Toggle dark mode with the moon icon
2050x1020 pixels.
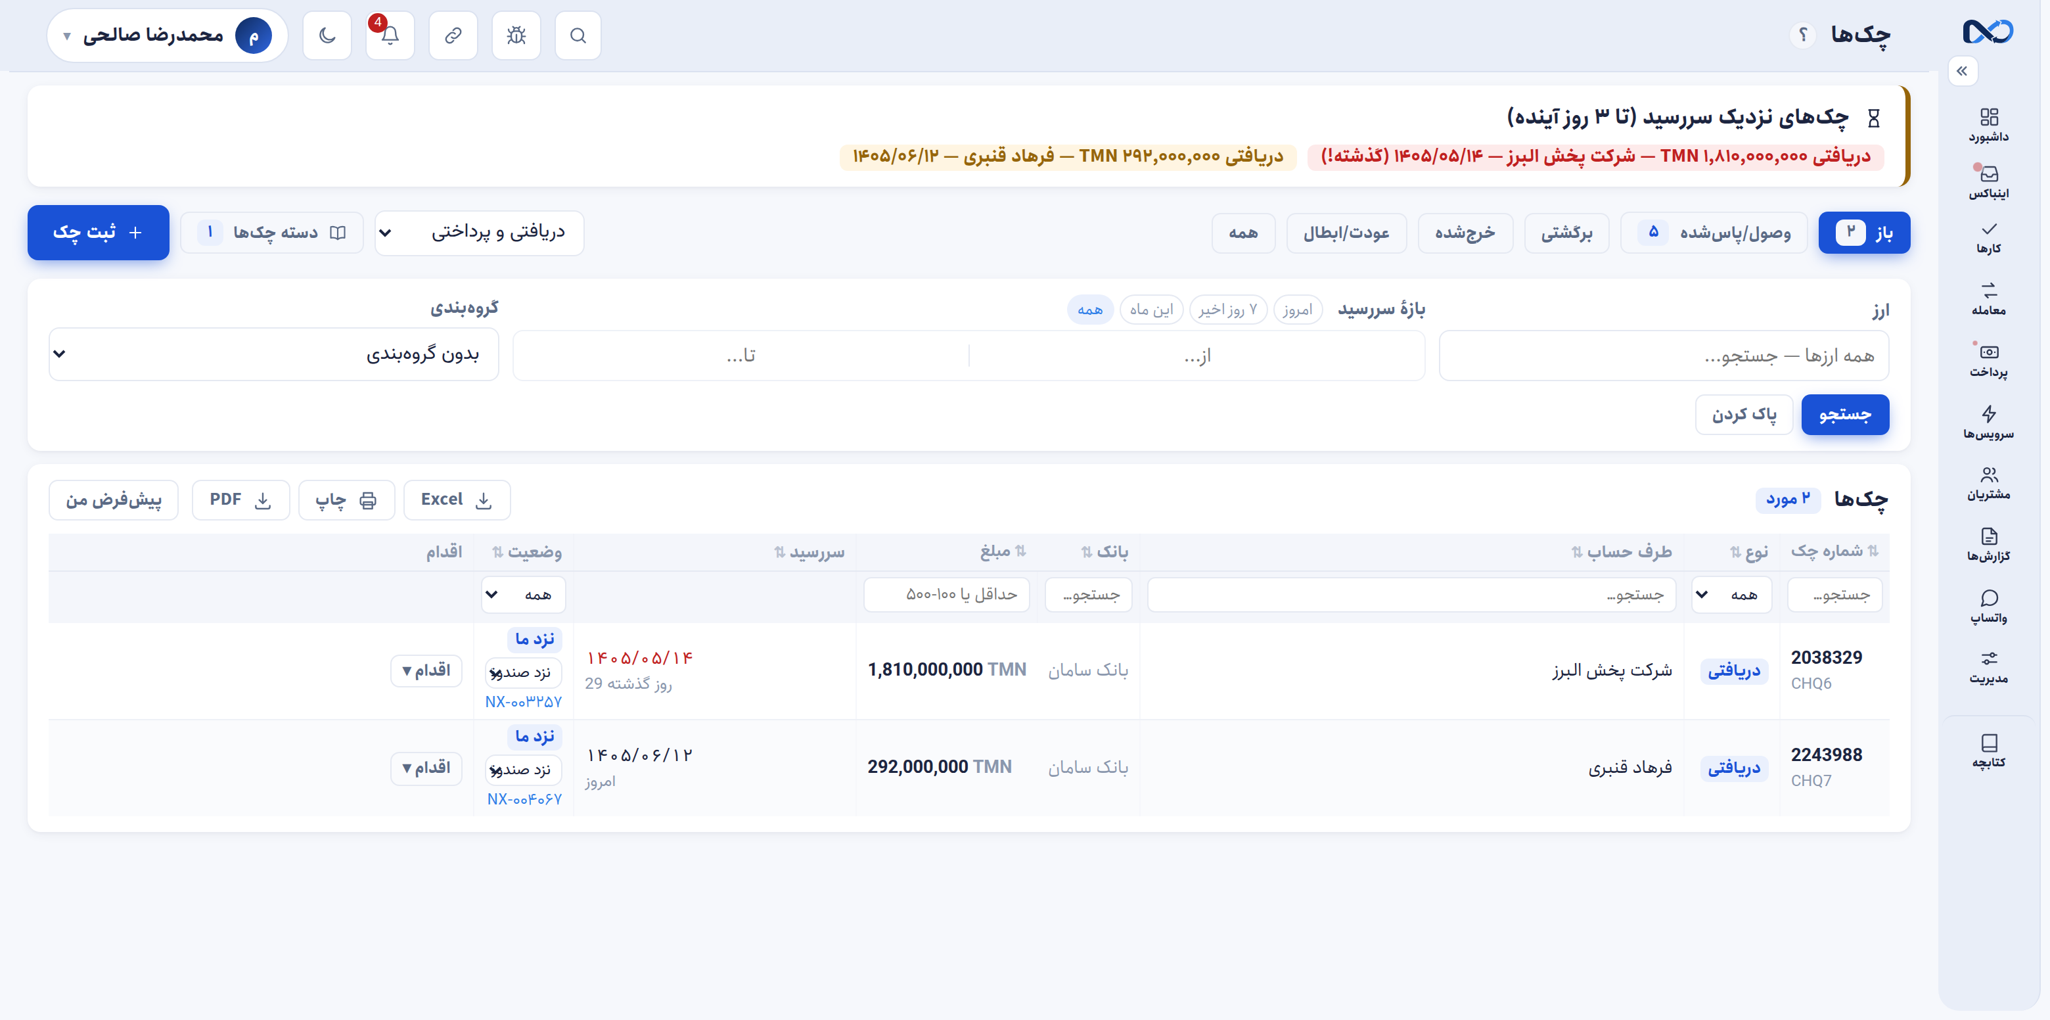pos(327,35)
